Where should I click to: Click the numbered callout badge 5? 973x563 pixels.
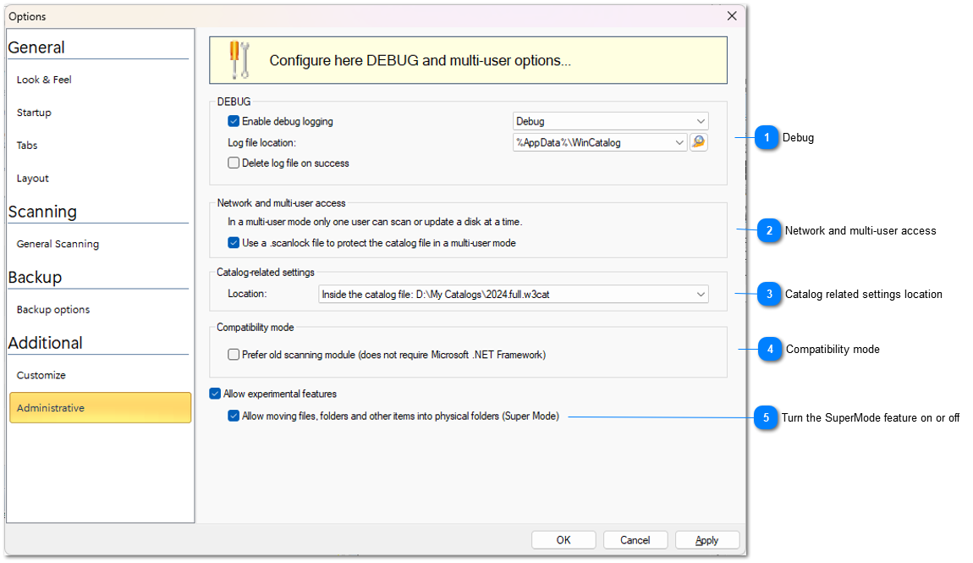pos(766,417)
